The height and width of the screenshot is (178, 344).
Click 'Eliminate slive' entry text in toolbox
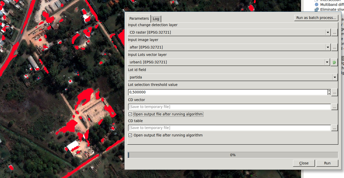point(332,9)
